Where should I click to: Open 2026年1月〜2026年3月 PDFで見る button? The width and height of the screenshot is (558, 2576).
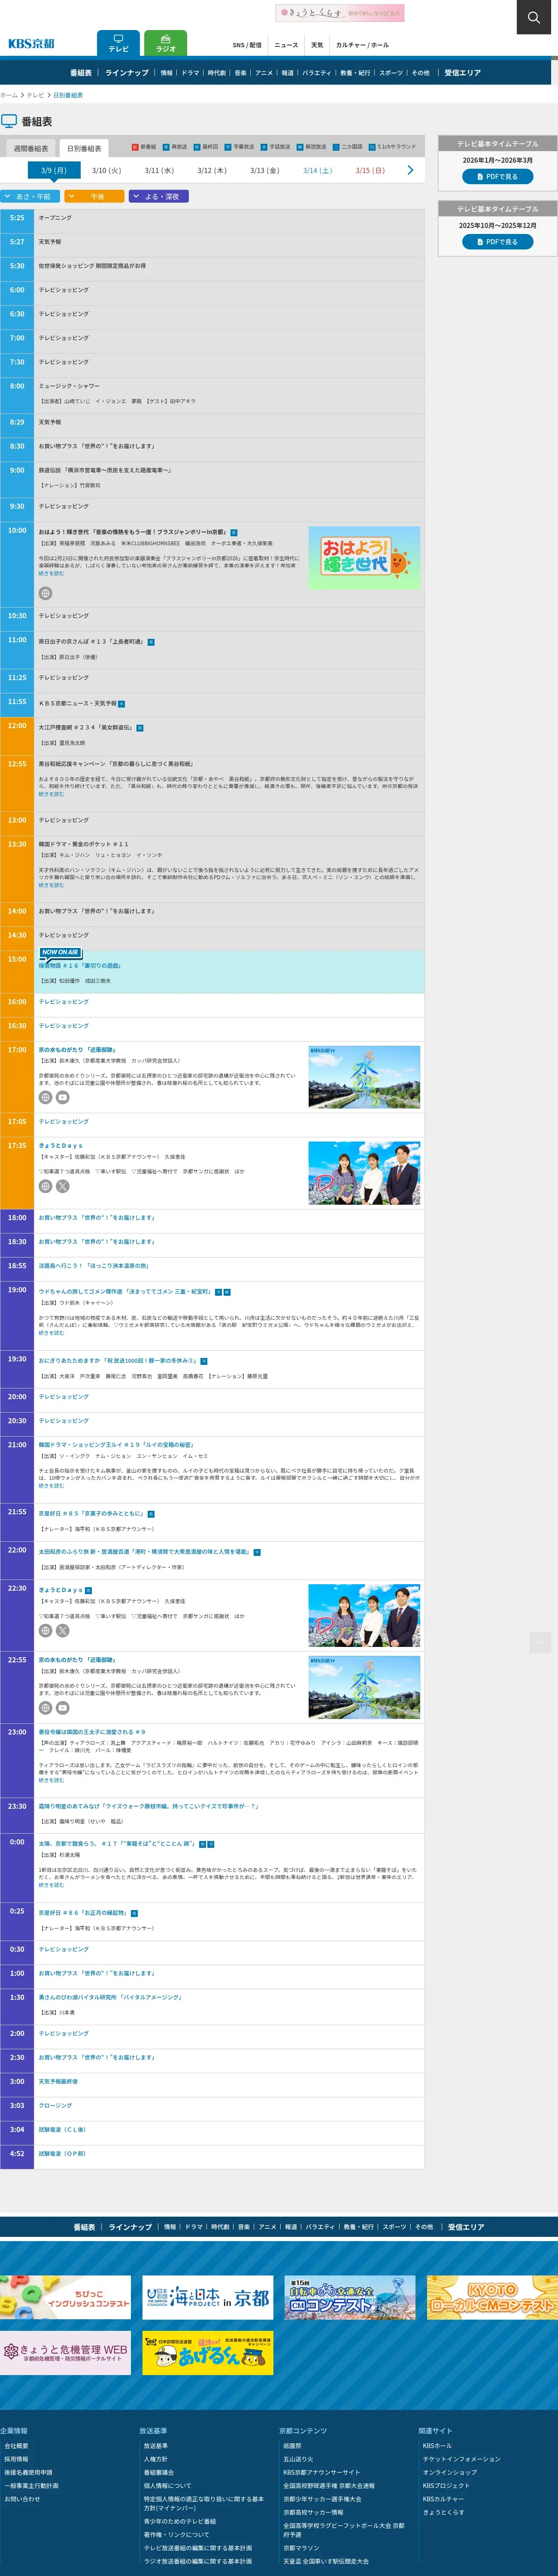click(x=497, y=177)
